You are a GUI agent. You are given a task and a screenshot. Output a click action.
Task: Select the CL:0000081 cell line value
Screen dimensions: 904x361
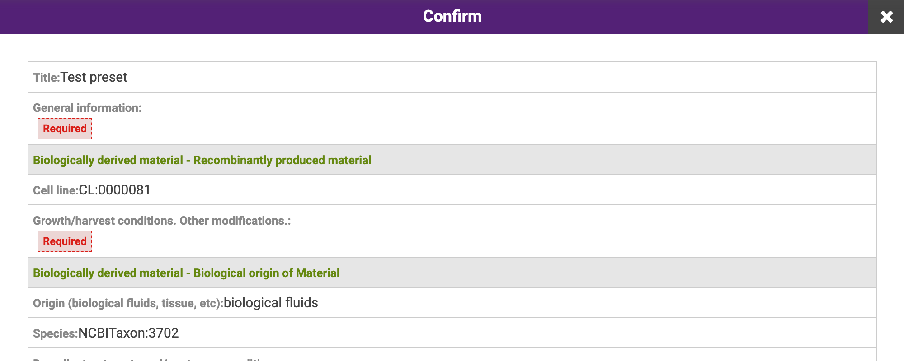point(114,190)
